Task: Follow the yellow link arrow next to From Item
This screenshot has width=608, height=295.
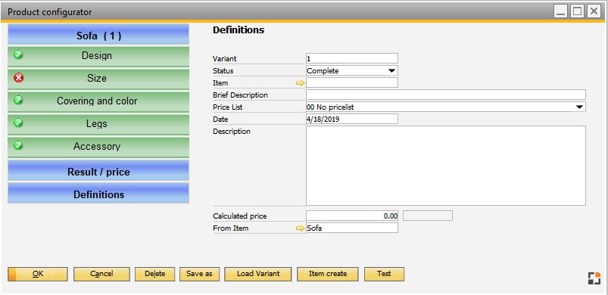Action: pyautogui.click(x=301, y=228)
